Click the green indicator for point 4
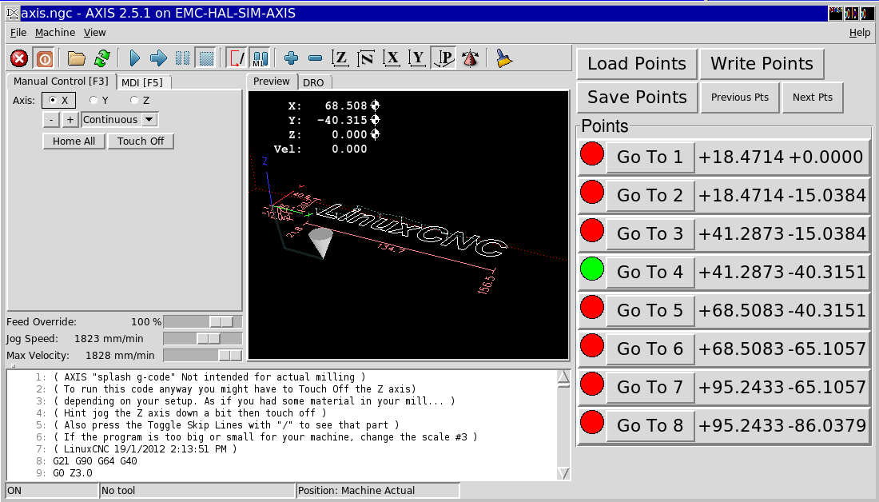The image size is (879, 502). (592, 269)
